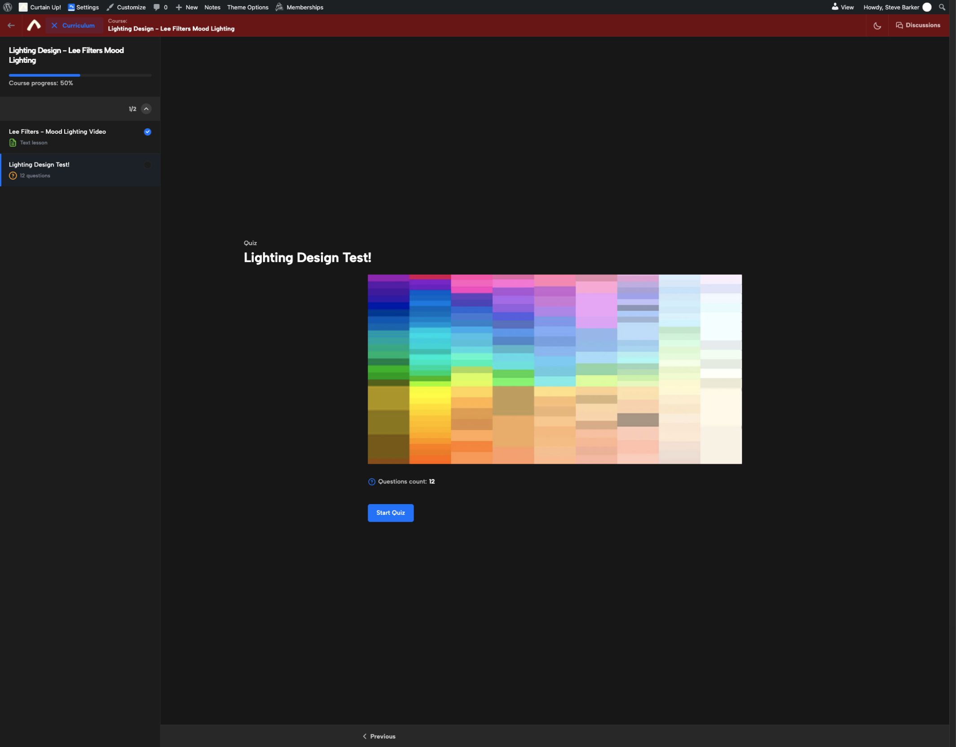
Task: Click the 12 questions label
Action: tap(35, 176)
